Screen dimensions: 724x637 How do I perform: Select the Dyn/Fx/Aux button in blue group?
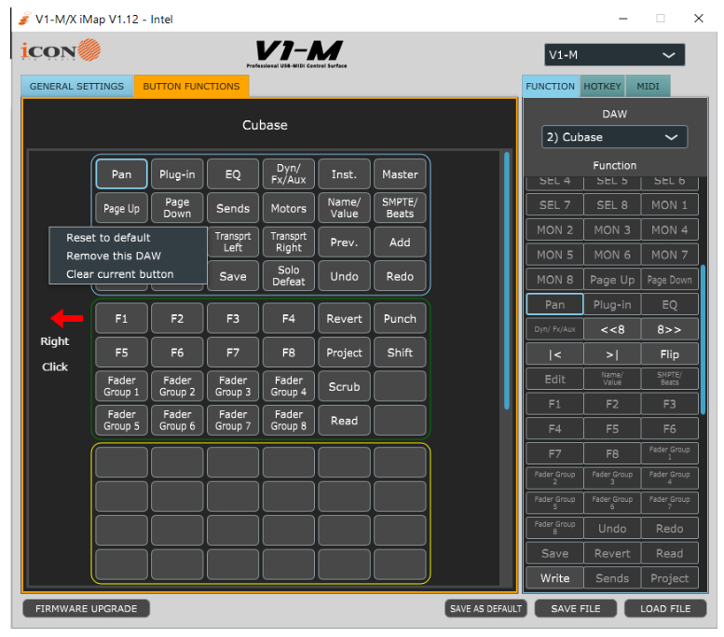289,174
